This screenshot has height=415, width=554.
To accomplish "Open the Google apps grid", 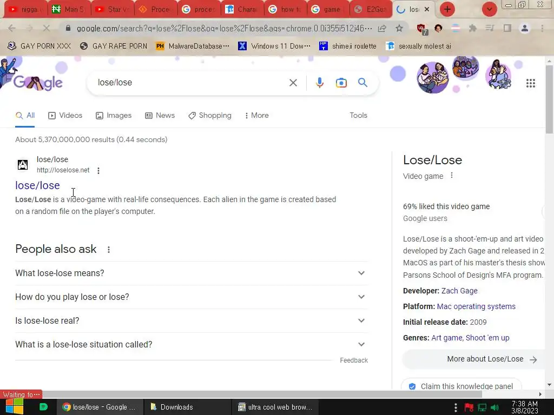I will [530, 83].
